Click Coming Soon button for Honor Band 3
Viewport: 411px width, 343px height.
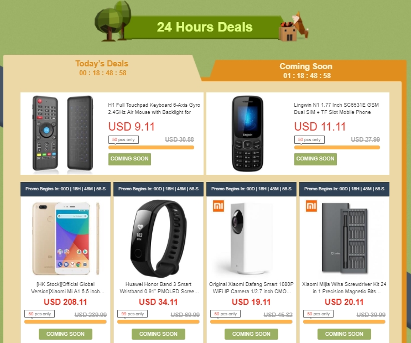[158, 334]
